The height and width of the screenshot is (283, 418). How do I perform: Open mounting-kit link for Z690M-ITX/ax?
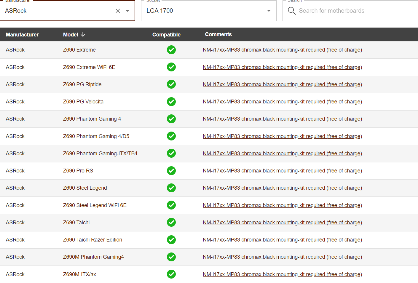[x=282, y=274]
